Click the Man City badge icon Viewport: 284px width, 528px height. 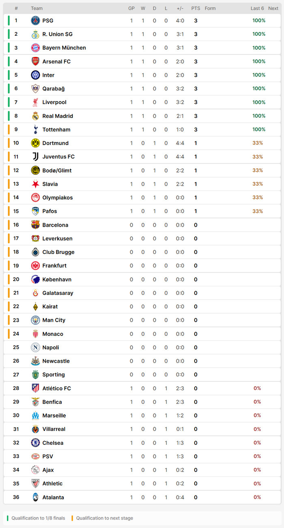click(x=36, y=320)
